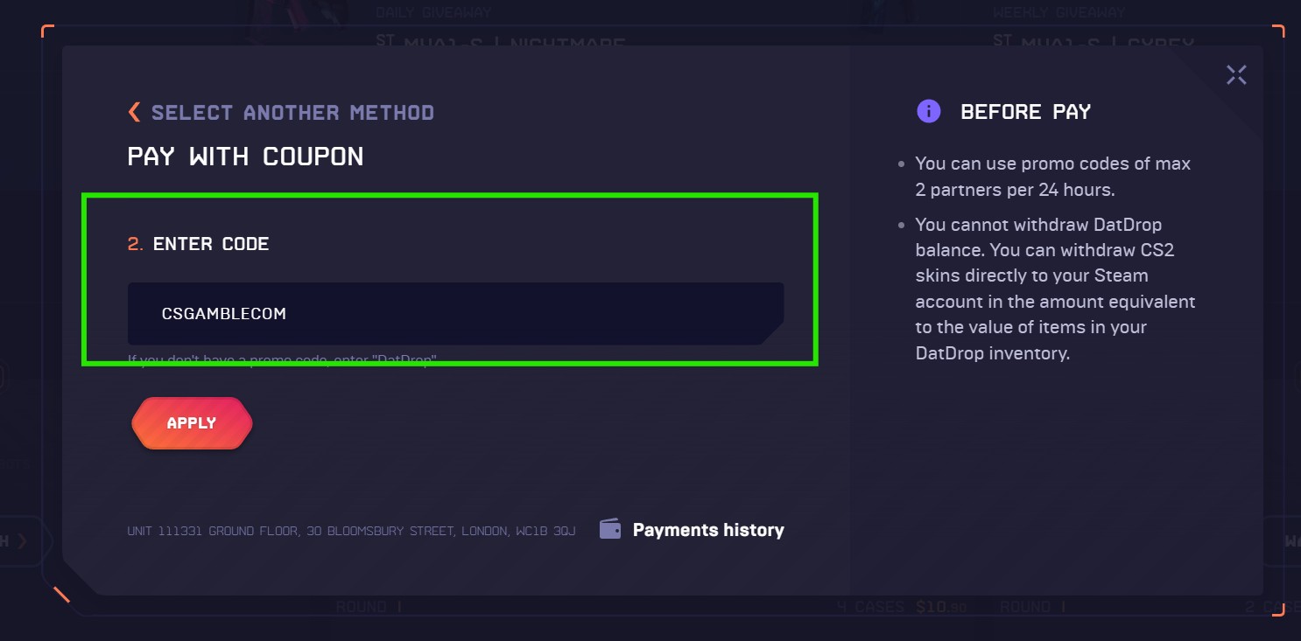Select the promo code entry field
The width and height of the screenshot is (1301, 641).
pyautogui.click(x=455, y=312)
